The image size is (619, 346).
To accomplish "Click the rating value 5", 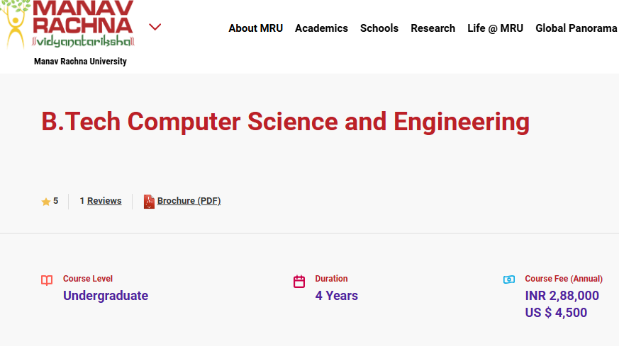I will 56,200.
